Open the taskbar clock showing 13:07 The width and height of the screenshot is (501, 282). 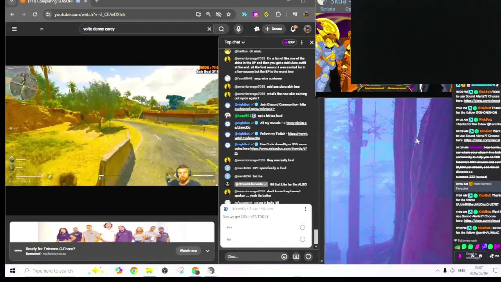[478, 271]
